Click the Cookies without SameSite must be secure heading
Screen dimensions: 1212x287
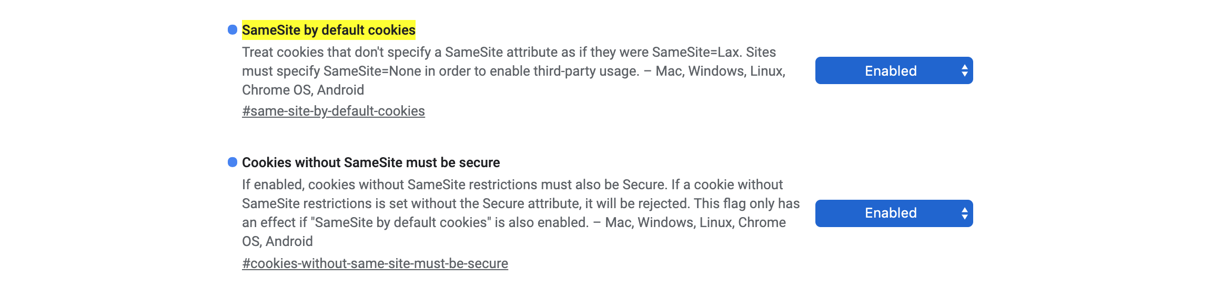click(370, 163)
